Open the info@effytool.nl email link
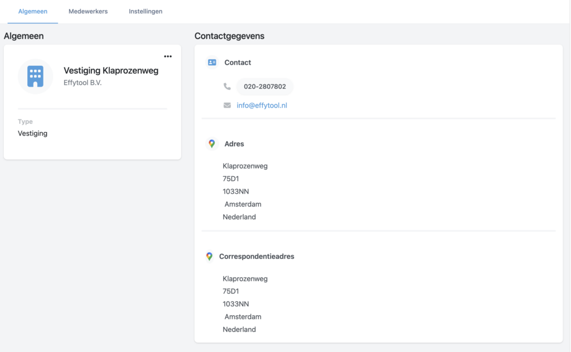571x352 pixels. [263, 104]
